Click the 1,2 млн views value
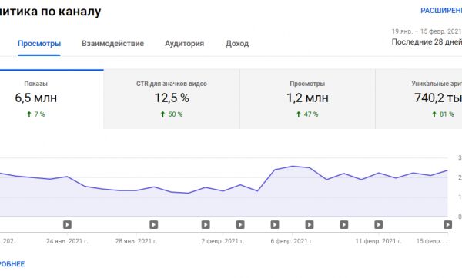Image resolution: width=462 pixels, height=278 pixels. [x=307, y=98]
